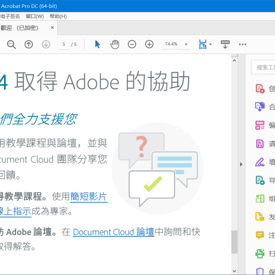Click the vertical scrollbar thumb

pyautogui.click(x=234, y=242)
